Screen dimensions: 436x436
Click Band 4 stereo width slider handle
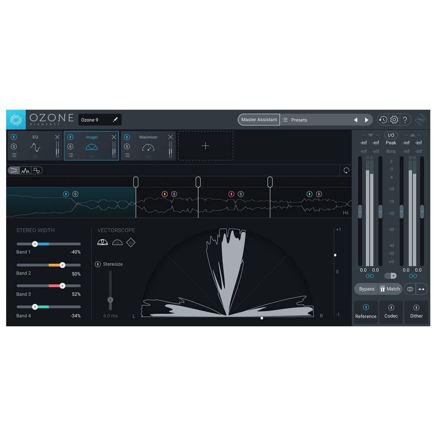(x=35, y=307)
